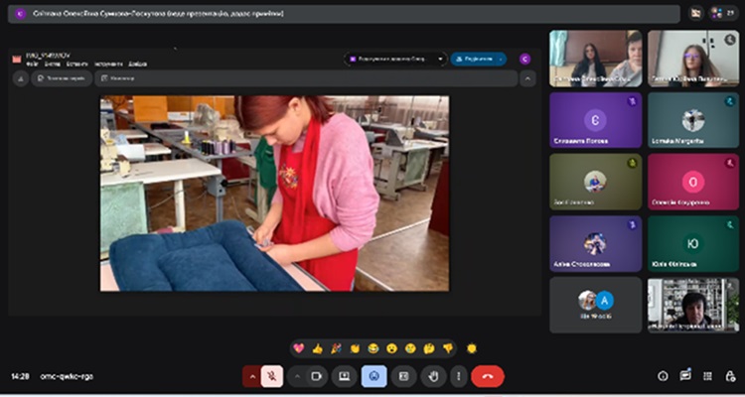Send the heart emoji reaction
The width and height of the screenshot is (745, 397).
[x=298, y=348]
